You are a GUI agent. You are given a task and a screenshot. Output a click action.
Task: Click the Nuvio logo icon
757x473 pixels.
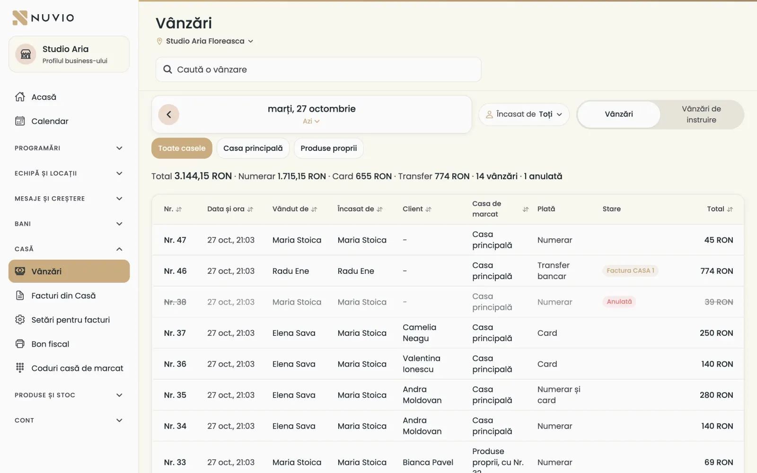tap(20, 18)
